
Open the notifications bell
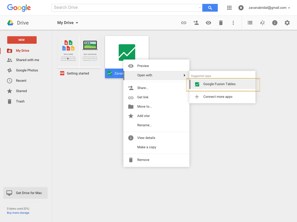[x=241, y=8]
